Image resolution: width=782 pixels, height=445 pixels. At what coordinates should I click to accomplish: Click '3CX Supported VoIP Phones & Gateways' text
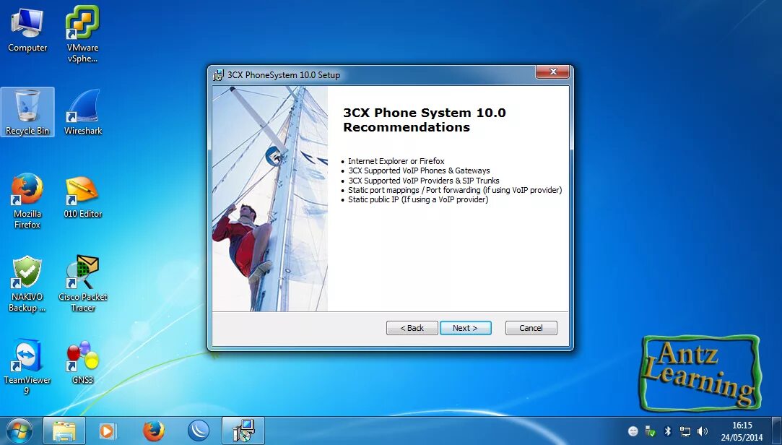tap(419, 170)
